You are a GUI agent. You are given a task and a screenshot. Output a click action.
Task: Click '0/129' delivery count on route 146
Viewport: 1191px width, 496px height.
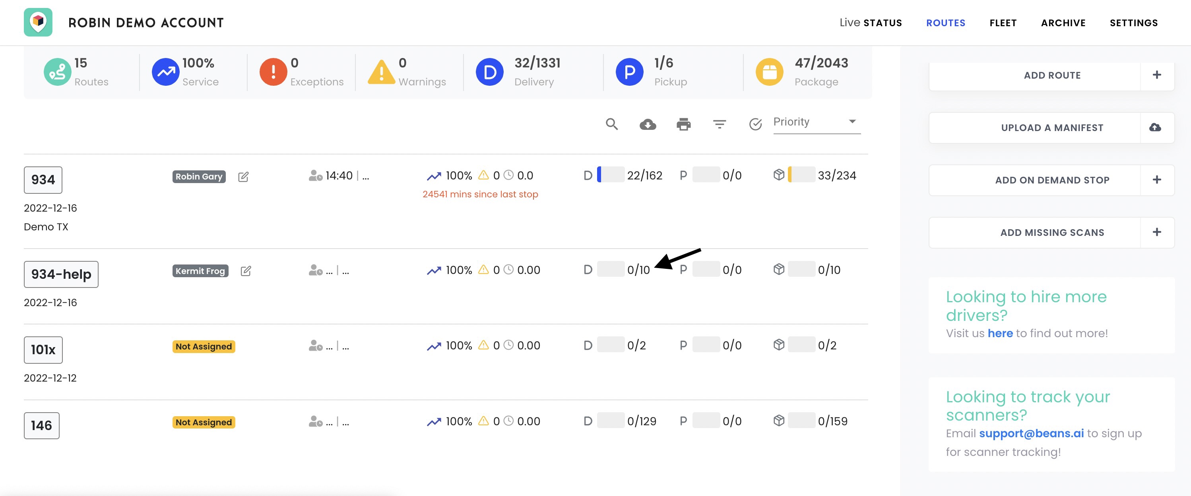[641, 421]
